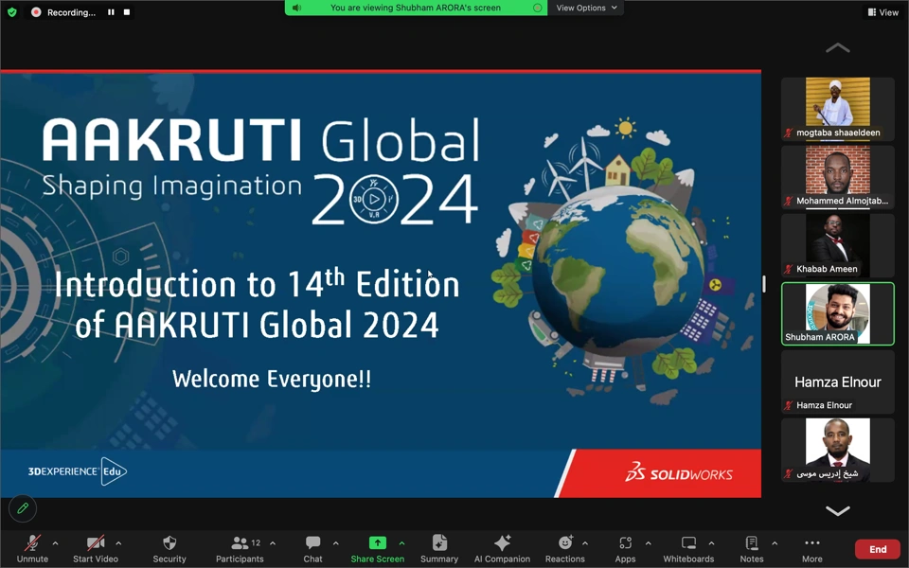Expand arrow next to Participants
Screen dimensions: 909x568
(273, 543)
